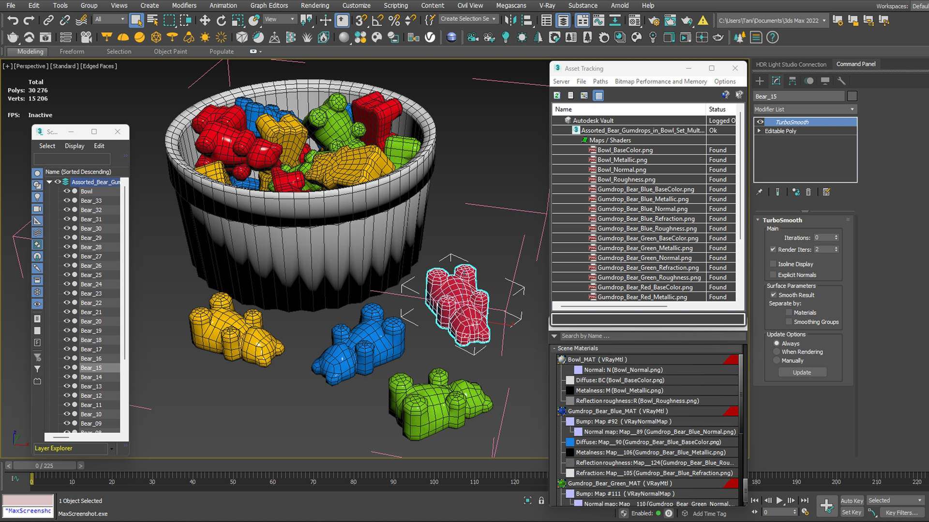Open the Graph Editors menu
929x522 pixels.
tap(269, 5)
